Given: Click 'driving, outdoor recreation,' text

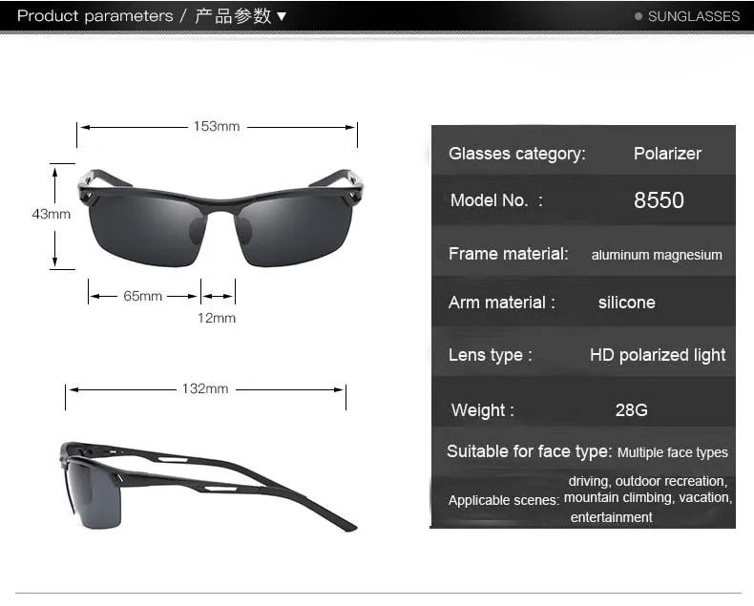Looking at the screenshot, I should coord(647,481).
